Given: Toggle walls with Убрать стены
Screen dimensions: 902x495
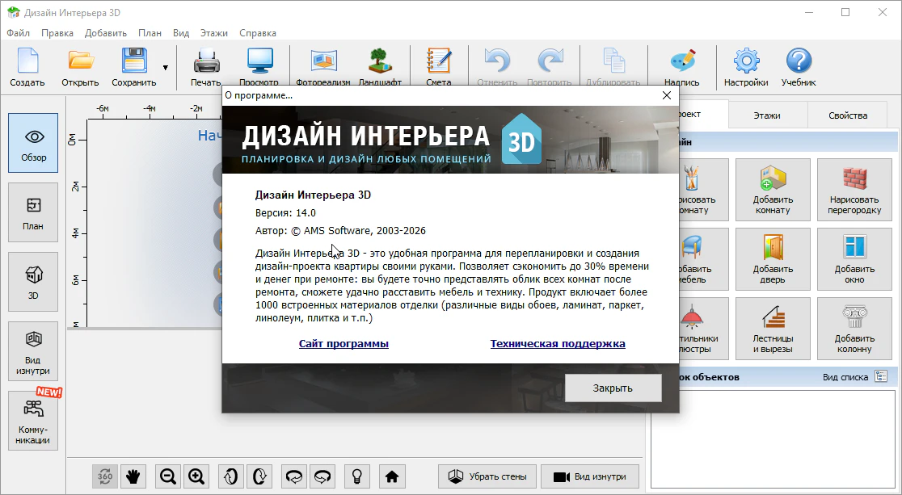Looking at the screenshot, I should point(487,476).
